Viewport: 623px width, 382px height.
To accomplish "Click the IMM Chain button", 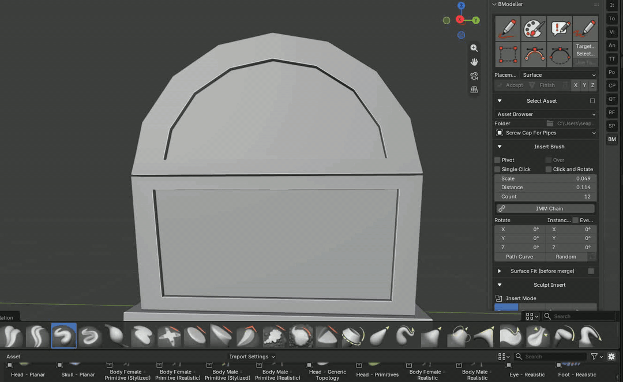I will [x=546, y=209].
